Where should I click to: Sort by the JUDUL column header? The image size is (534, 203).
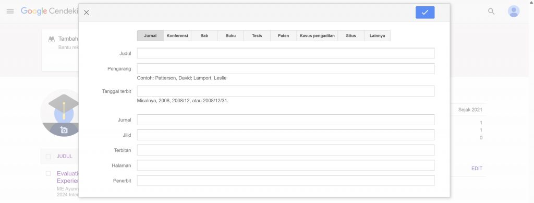(65, 157)
